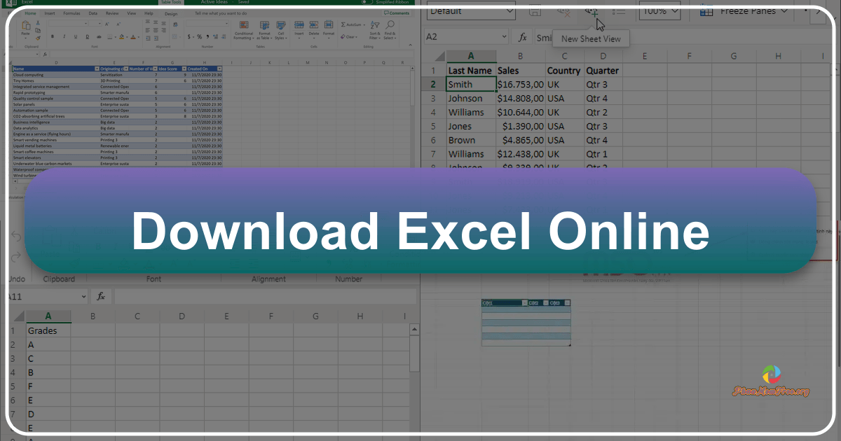This screenshot has width=841, height=441.
Task: Toggle Bold formatting
Action: pos(53,35)
